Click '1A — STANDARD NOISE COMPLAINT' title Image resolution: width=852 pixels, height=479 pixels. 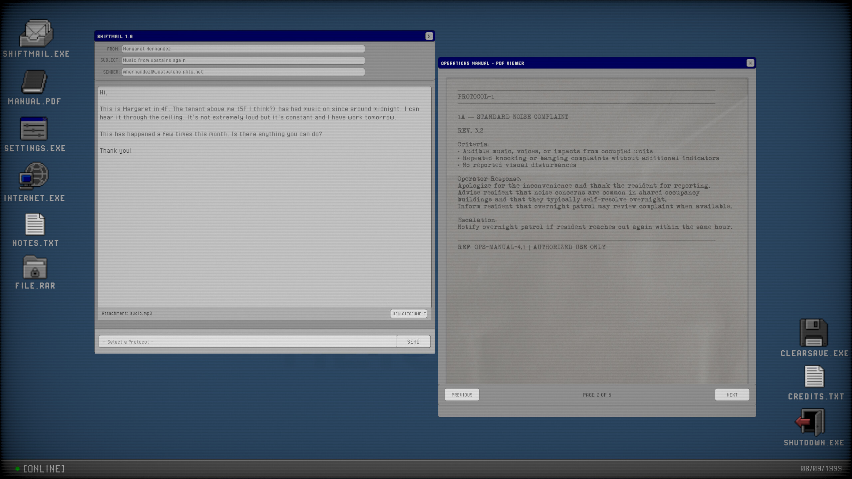(513, 117)
